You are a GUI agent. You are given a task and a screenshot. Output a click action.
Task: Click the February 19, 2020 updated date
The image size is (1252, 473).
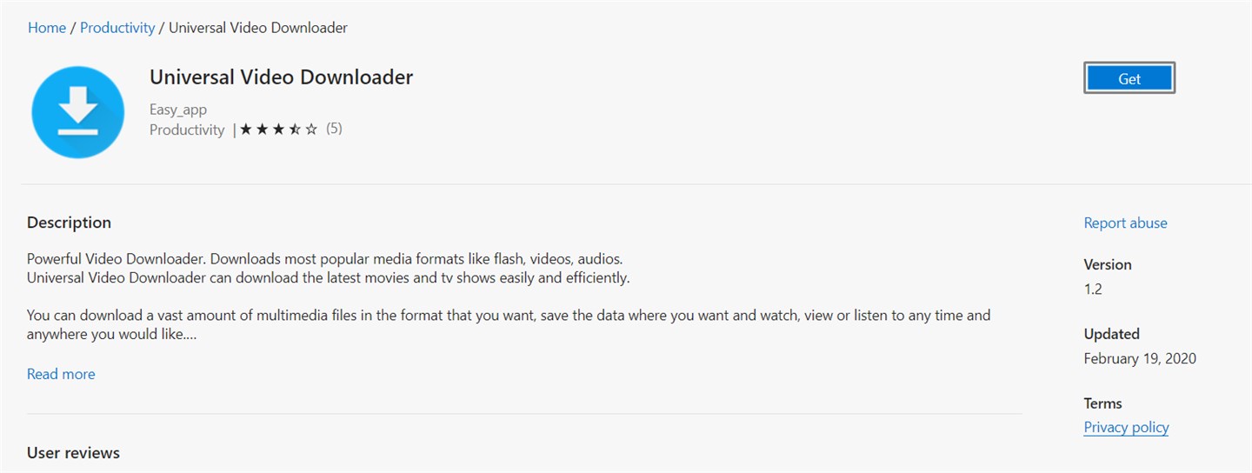(1140, 358)
